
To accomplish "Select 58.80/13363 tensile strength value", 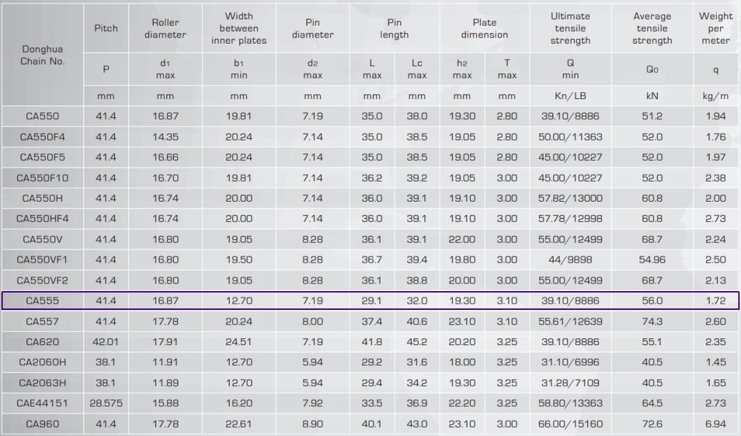I will click(x=571, y=403).
